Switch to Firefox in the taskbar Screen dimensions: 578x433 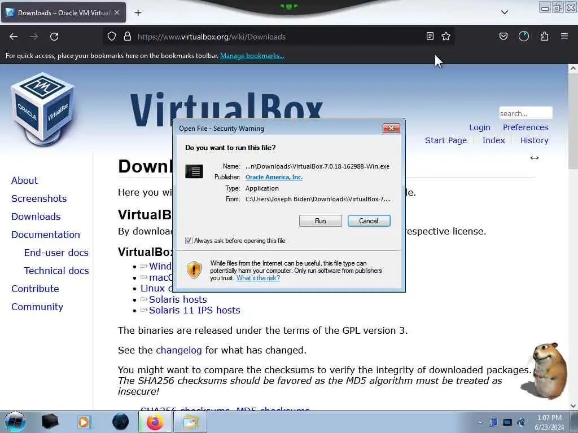(x=155, y=422)
